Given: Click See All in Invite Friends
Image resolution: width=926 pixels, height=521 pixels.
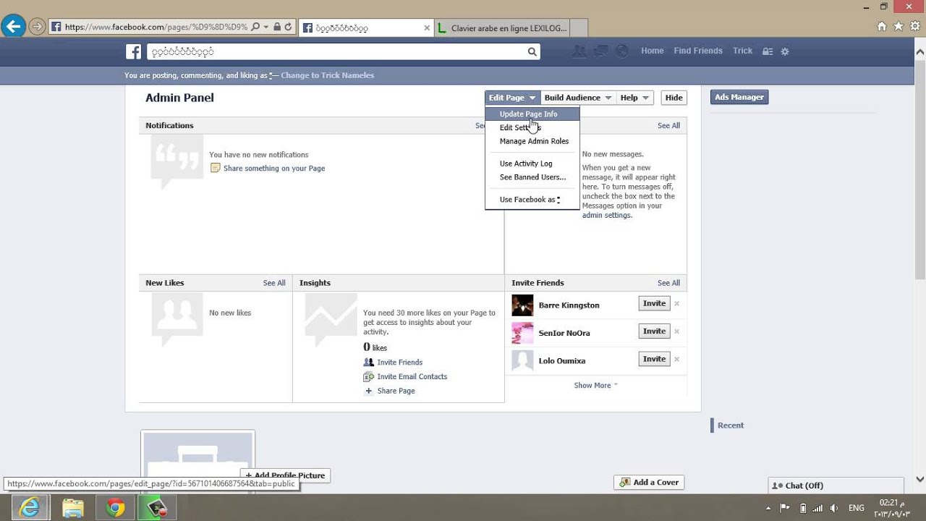Looking at the screenshot, I should point(668,283).
